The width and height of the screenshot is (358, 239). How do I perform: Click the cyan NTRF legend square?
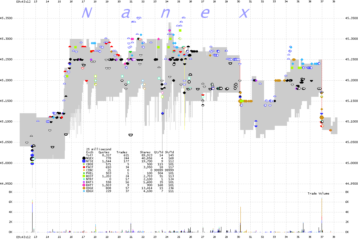(x=84, y=179)
